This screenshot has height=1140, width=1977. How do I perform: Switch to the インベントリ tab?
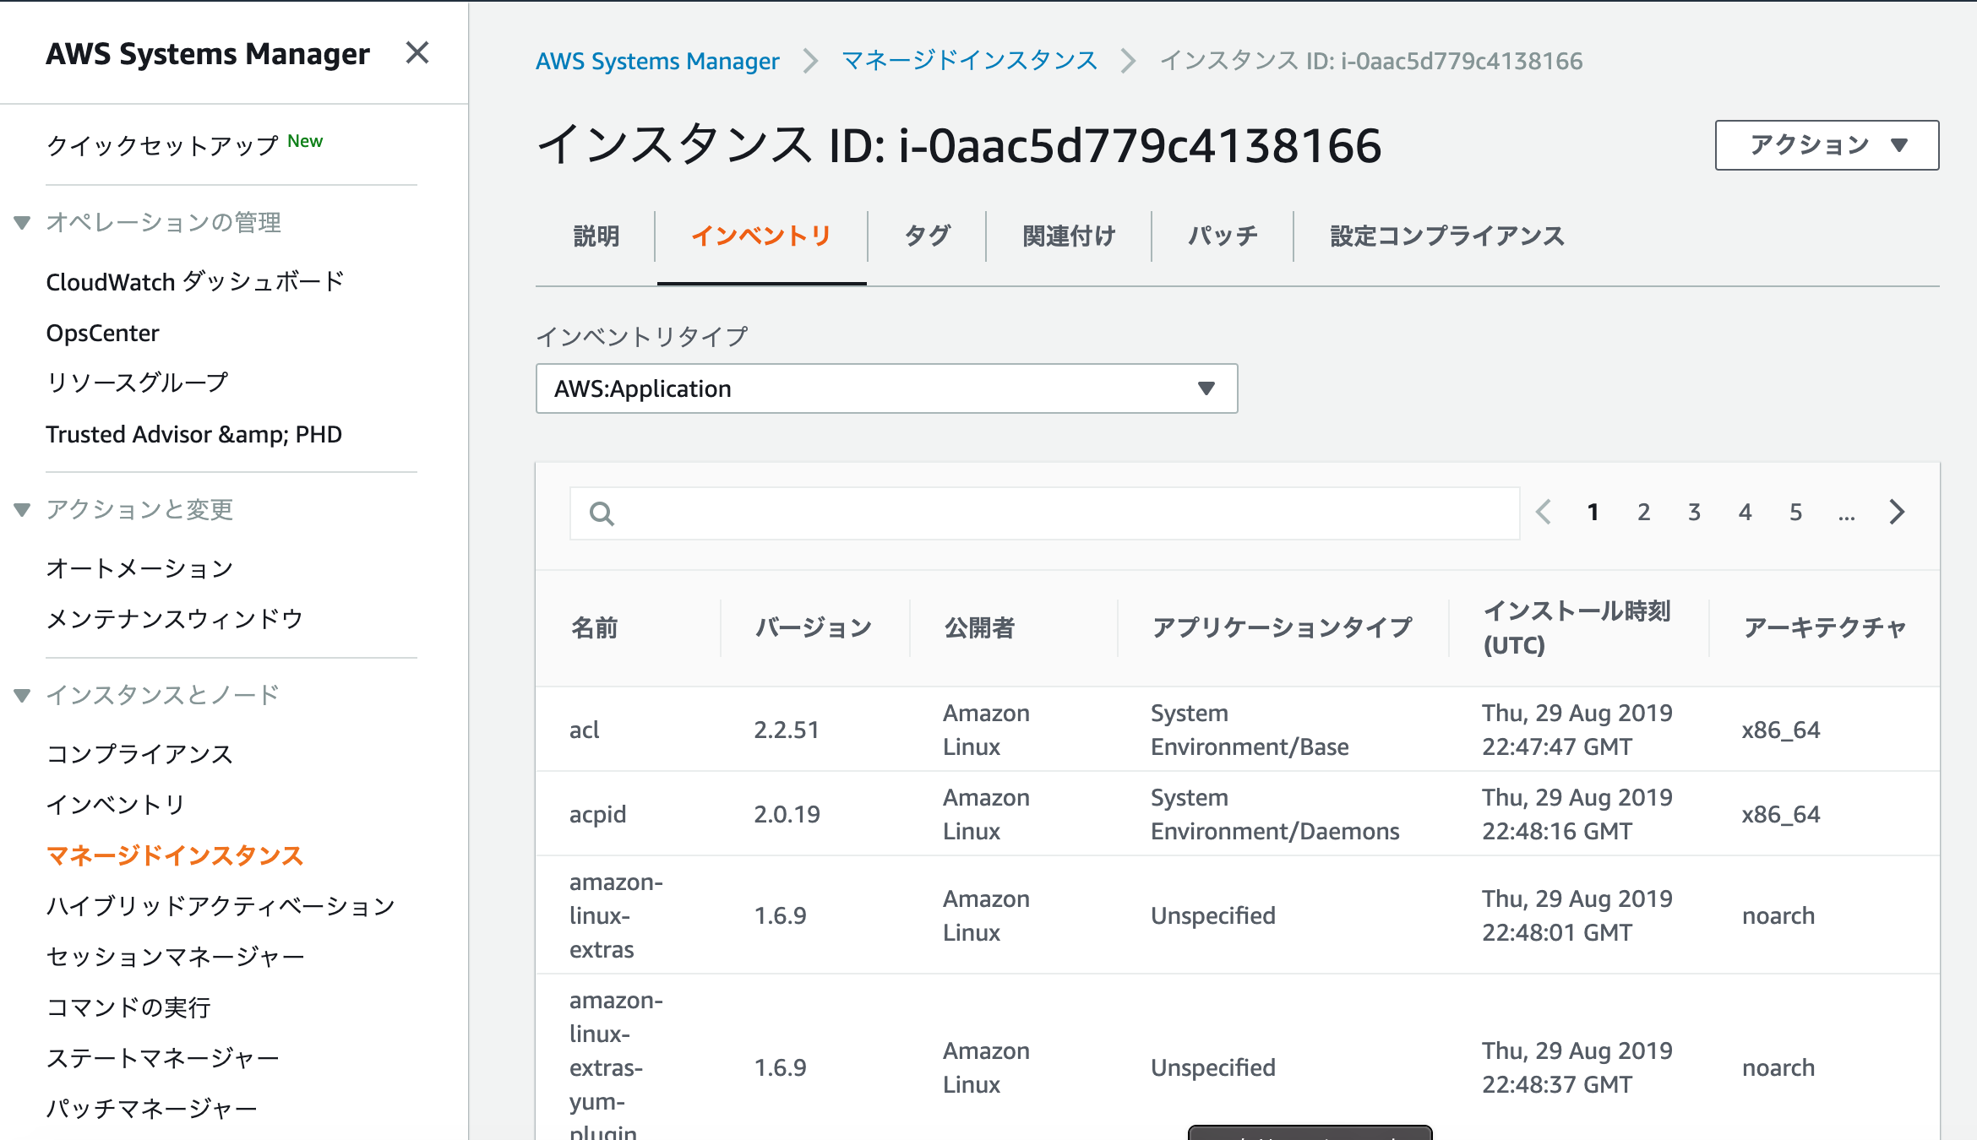coord(761,236)
